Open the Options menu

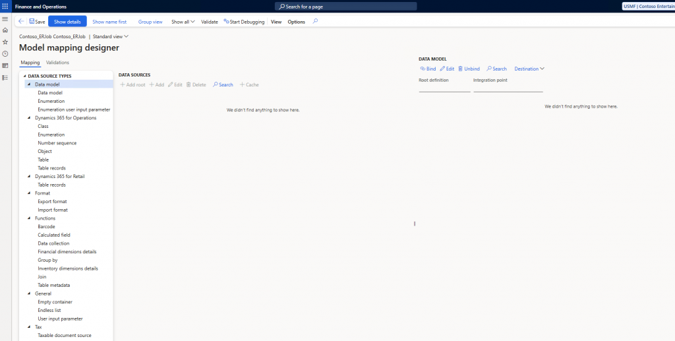297,22
